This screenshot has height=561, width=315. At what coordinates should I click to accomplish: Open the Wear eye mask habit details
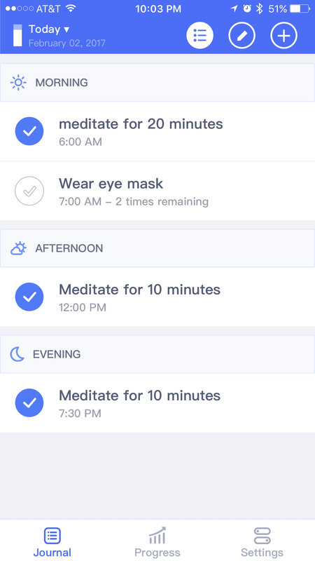(157, 191)
